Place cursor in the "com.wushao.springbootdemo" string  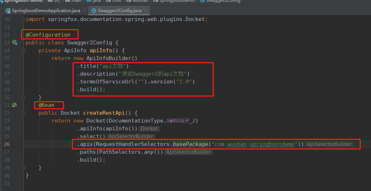coord(254,144)
